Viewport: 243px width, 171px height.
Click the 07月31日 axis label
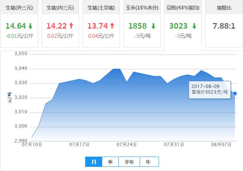point(174,145)
